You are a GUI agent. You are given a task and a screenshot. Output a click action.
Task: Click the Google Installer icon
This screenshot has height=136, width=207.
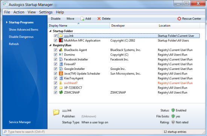pyautogui.click(x=61, y=69)
